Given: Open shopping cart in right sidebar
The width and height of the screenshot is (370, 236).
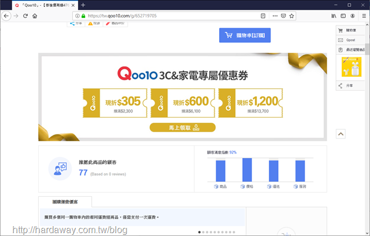Looking at the screenshot, I should click(350, 31).
